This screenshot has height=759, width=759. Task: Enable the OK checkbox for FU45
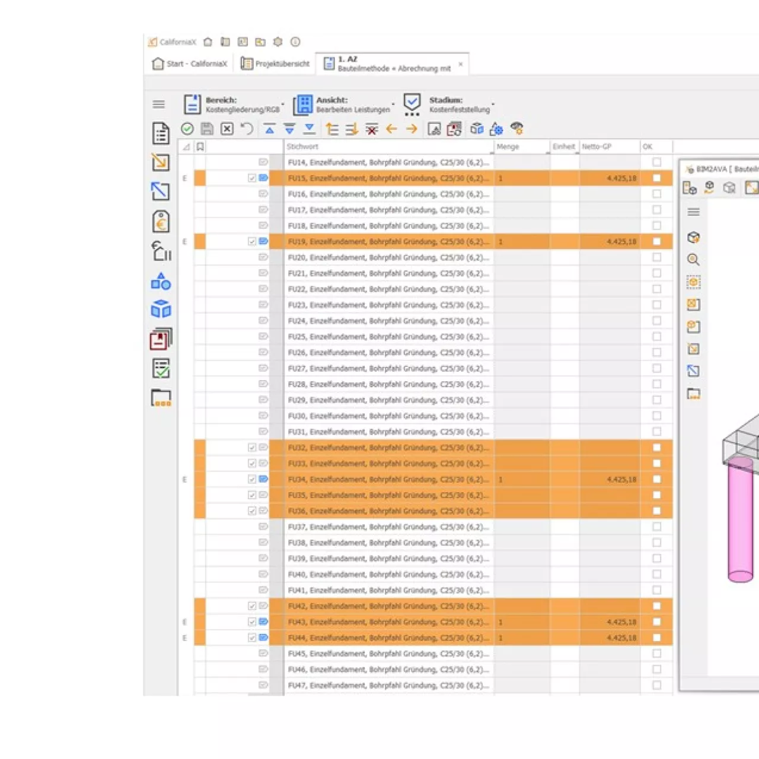click(656, 653)
